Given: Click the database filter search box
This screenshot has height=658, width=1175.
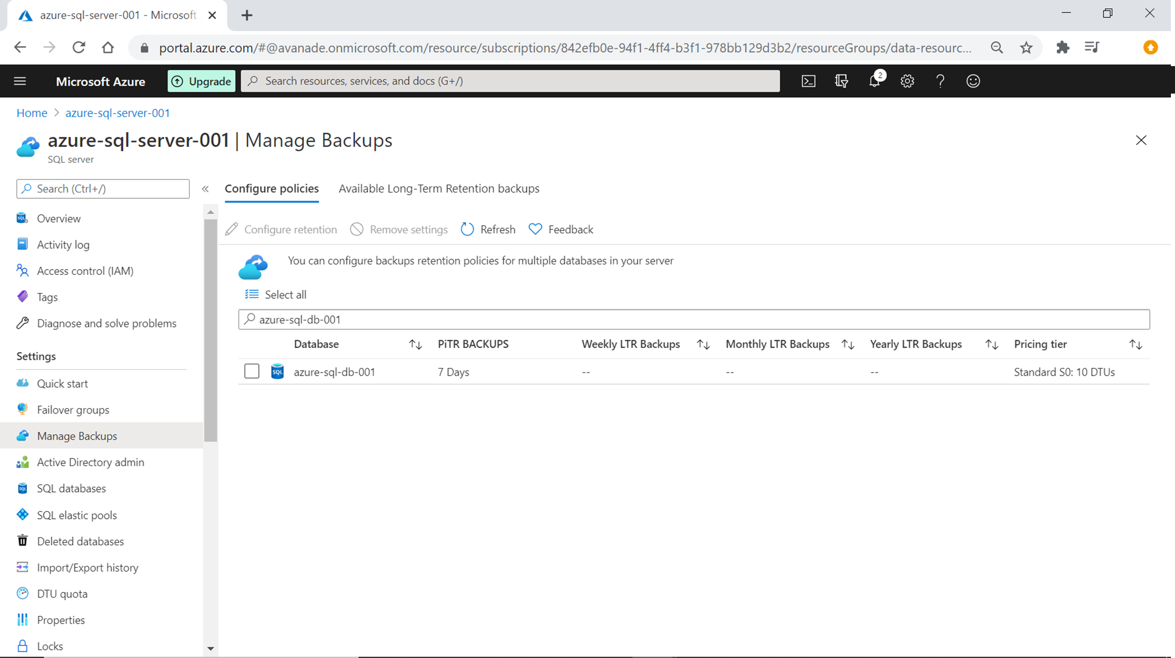Looking at the screenshot, I should click(694, 319).
